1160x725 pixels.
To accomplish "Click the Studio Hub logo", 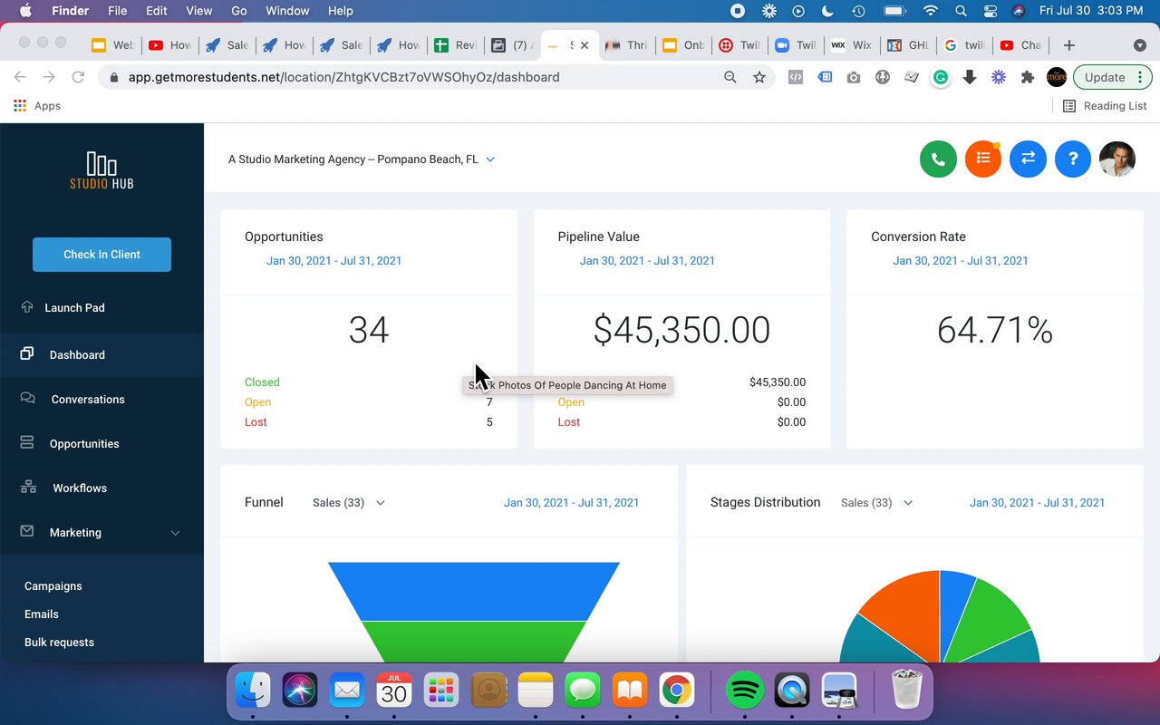I will 101,170.
